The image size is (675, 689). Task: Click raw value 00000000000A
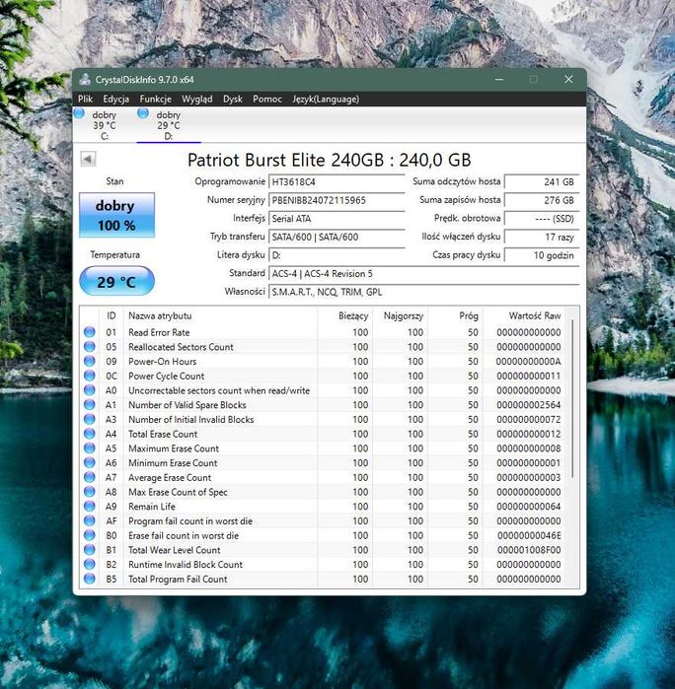coord(529,362)
